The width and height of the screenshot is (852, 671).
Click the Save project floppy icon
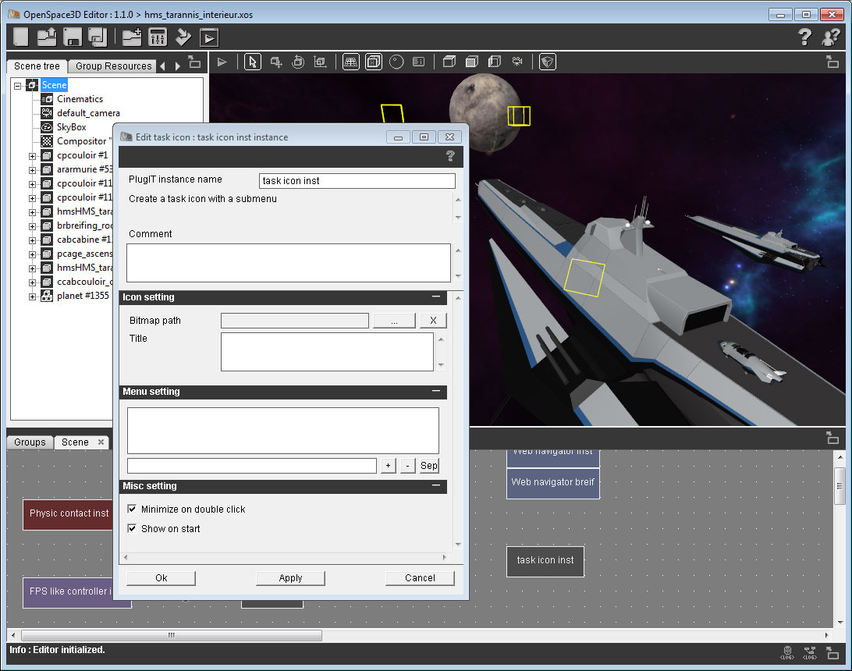coord(73,37)
